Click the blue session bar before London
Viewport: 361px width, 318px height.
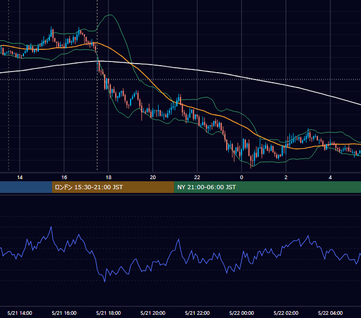[26, 187]
